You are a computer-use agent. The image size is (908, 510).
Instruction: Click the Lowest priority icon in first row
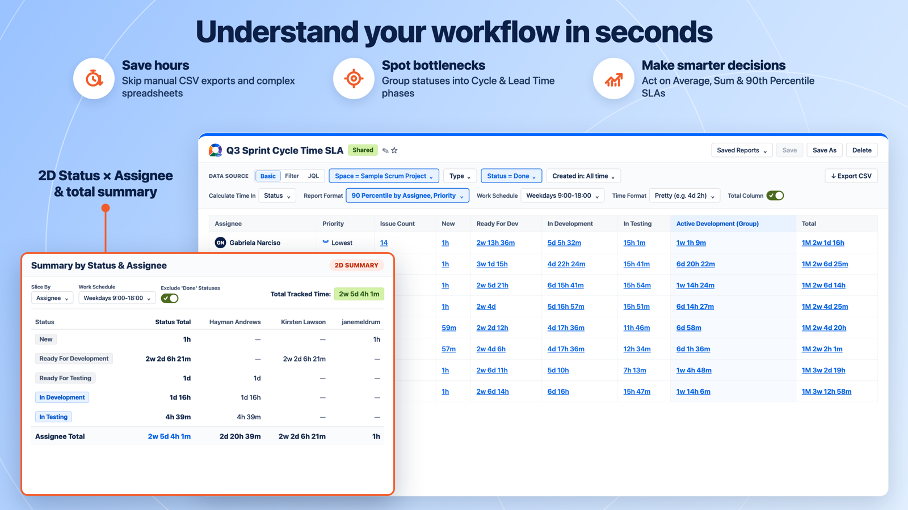[326, 242]
